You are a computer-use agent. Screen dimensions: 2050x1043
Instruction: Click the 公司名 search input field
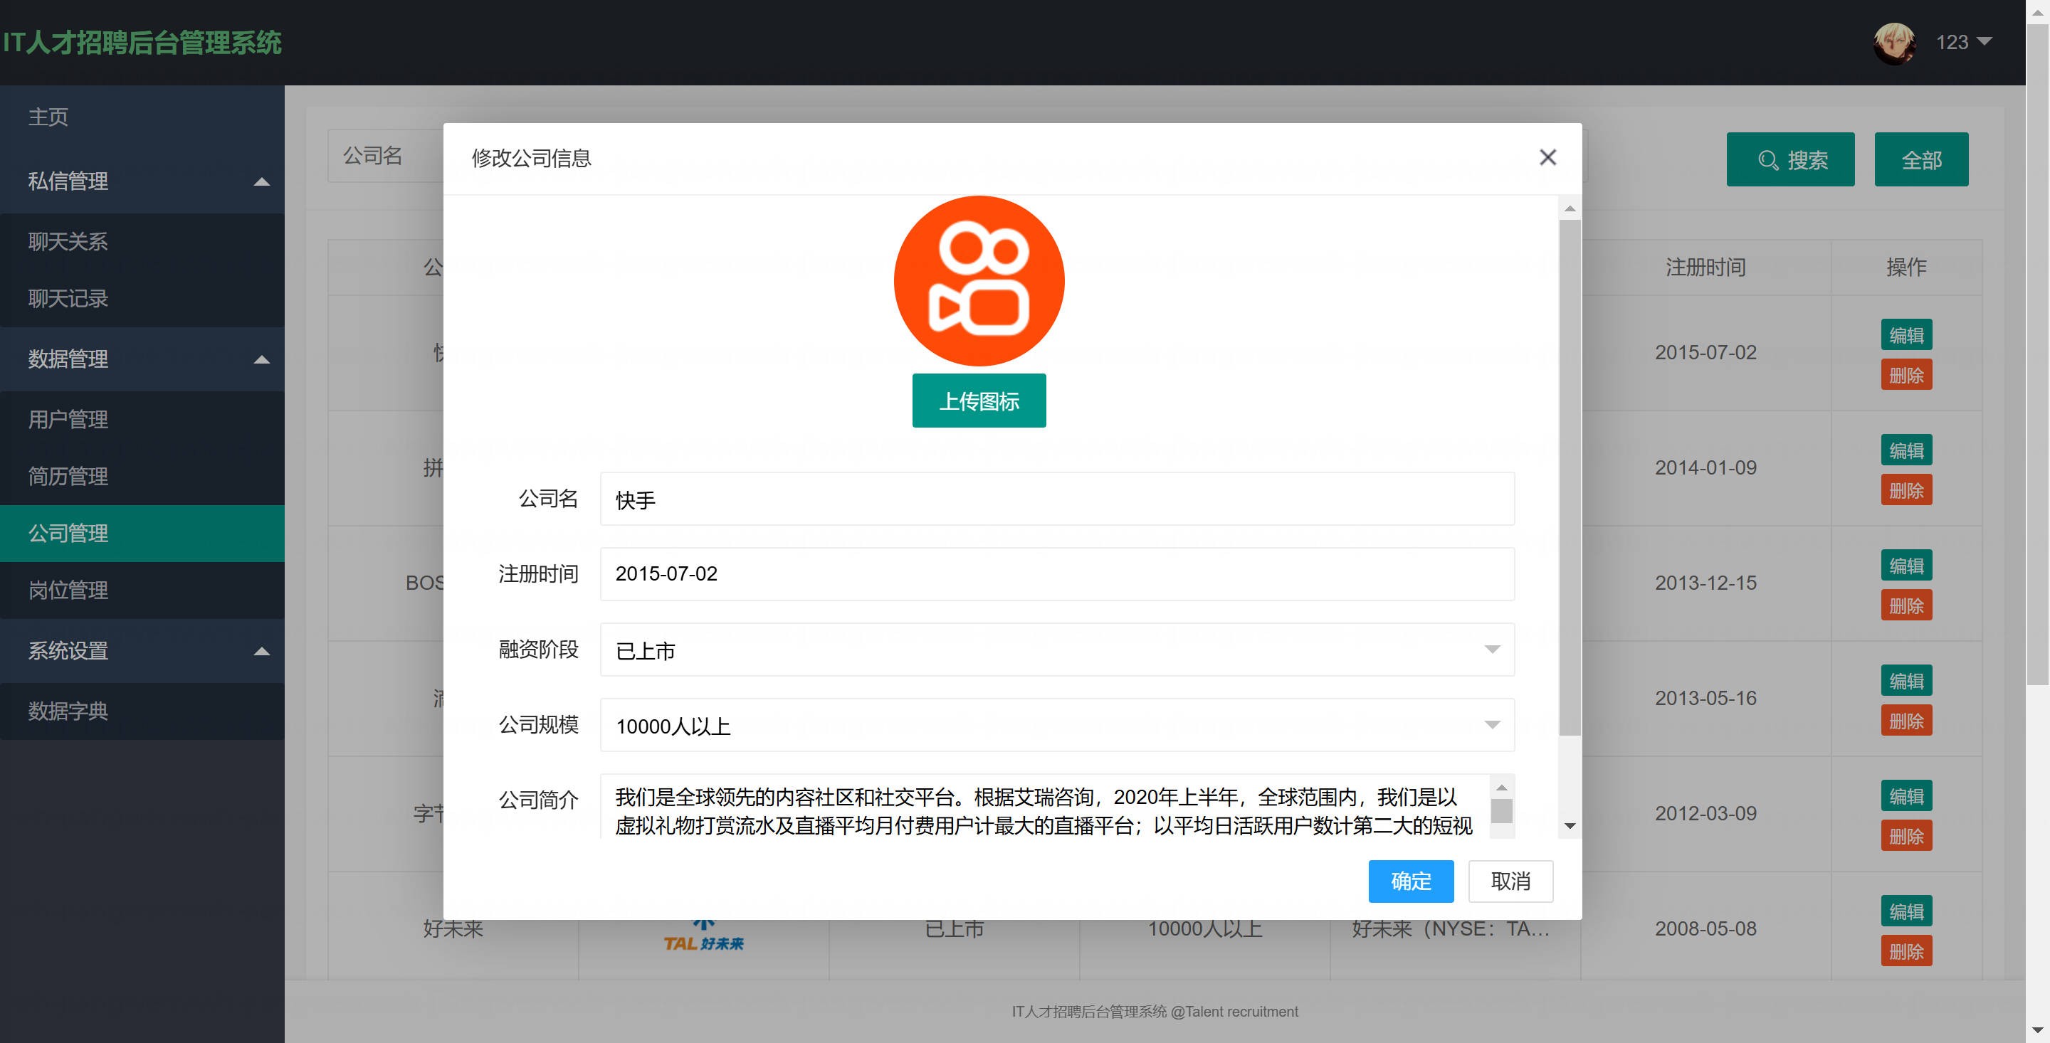pyautogui.click(x=385, y=156)
